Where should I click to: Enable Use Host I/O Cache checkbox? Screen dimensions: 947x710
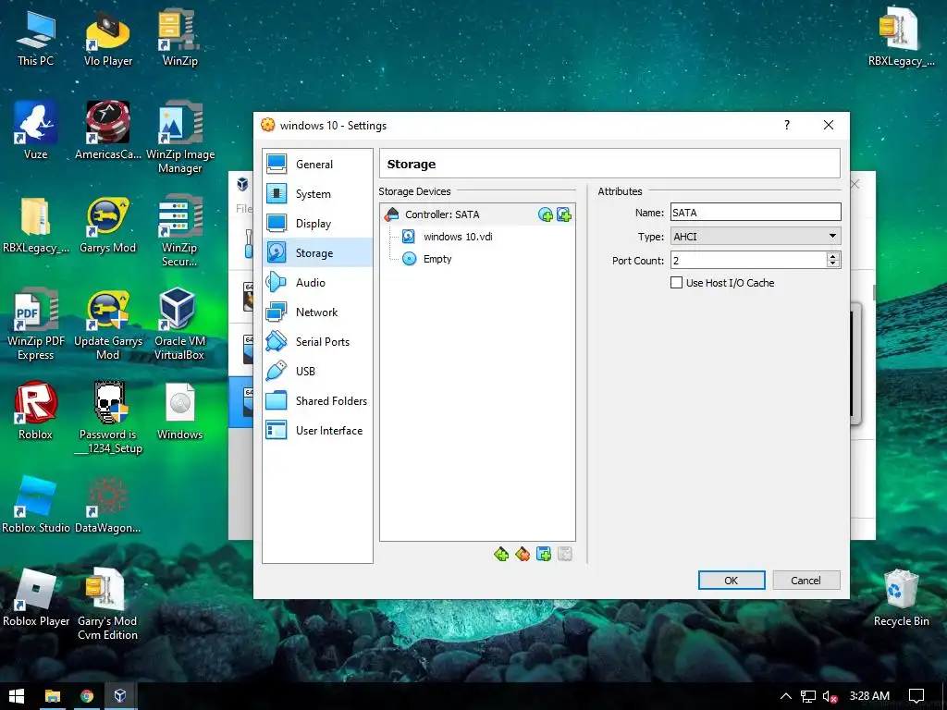[676, 283]
